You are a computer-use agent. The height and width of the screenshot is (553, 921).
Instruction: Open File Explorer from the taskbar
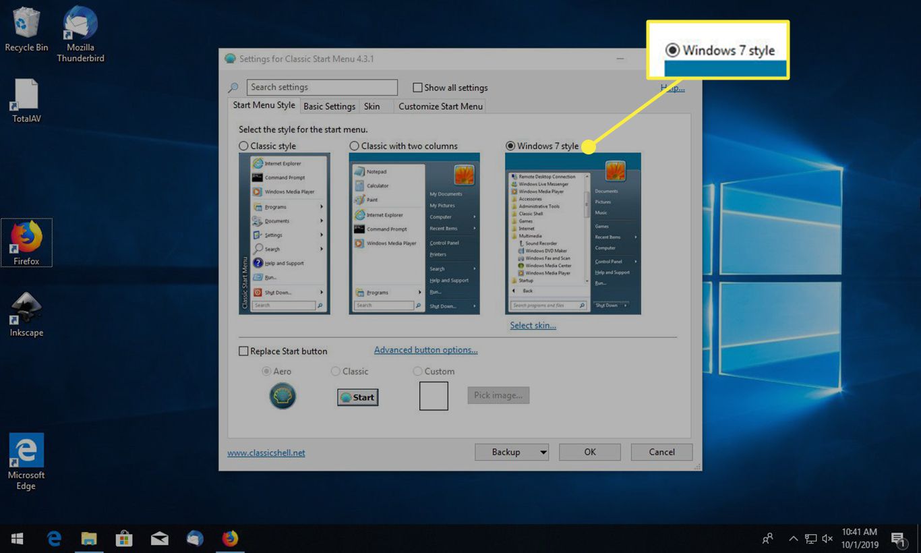[x=89, y=539]
